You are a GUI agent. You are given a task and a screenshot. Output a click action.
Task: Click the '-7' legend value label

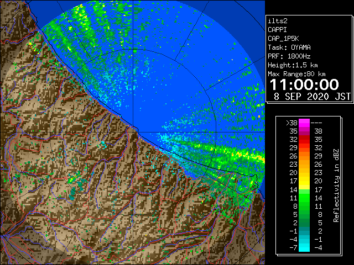point(293,247)
